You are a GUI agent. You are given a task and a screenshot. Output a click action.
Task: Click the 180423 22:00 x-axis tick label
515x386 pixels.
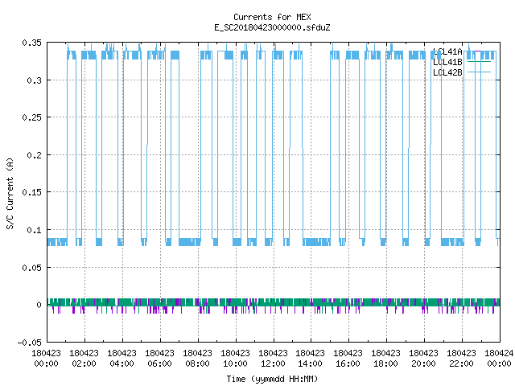pyautogui.click(x=461, y=359)
